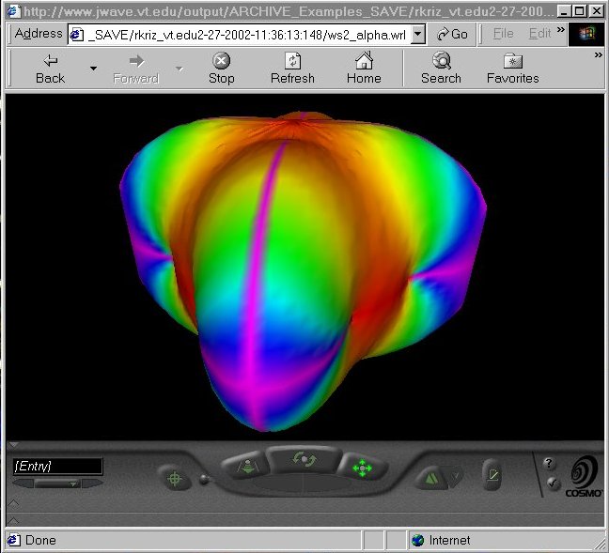The height and width of the screenshot is (553, 609).
Task: Go to the Home page
Action: (x=364, y=69)
